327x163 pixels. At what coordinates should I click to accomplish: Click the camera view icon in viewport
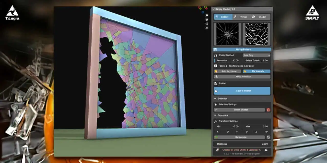click(207, 24)
